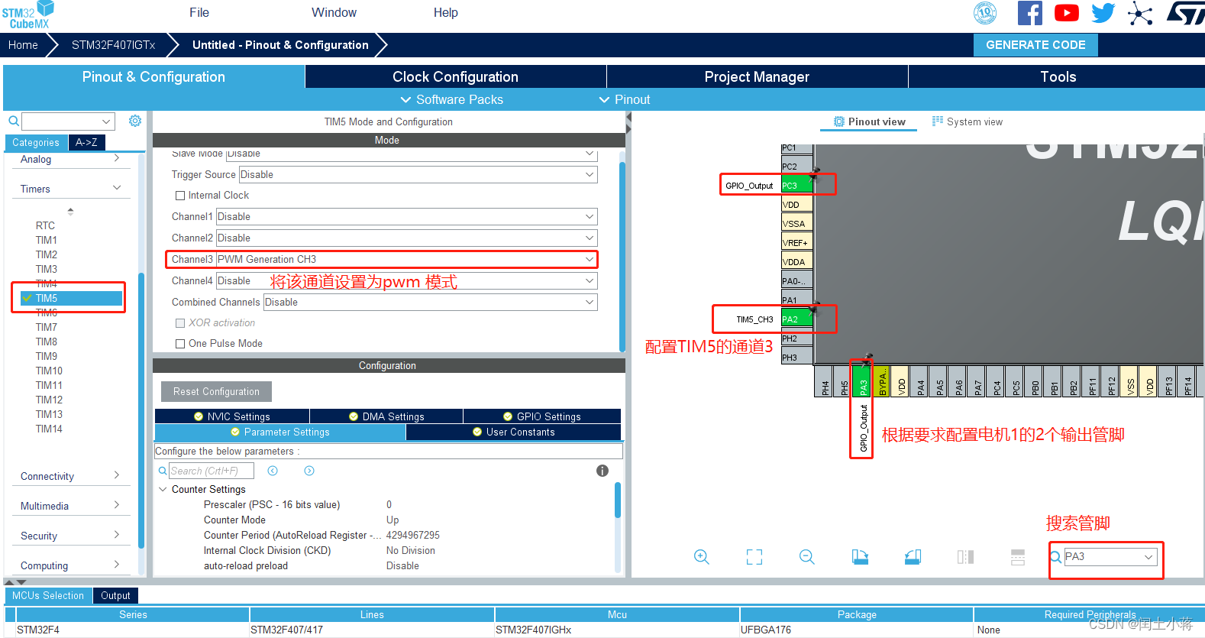Open User Constants tab
1205x638 pixels.
(514, 432)
